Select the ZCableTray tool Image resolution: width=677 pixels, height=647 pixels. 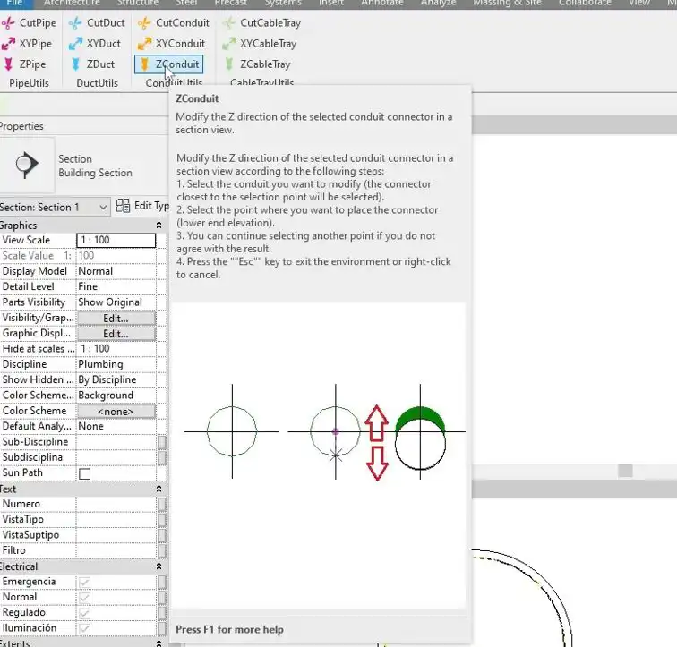click(257, 64)
